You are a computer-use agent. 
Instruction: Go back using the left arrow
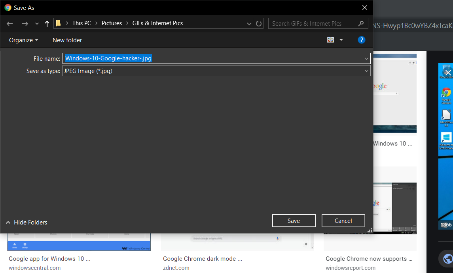9,24
